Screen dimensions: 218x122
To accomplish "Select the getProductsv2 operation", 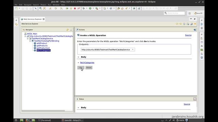I will pos(43,48).
